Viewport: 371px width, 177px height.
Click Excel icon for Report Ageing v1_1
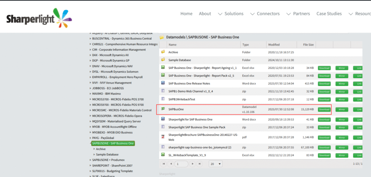point(163,68)
